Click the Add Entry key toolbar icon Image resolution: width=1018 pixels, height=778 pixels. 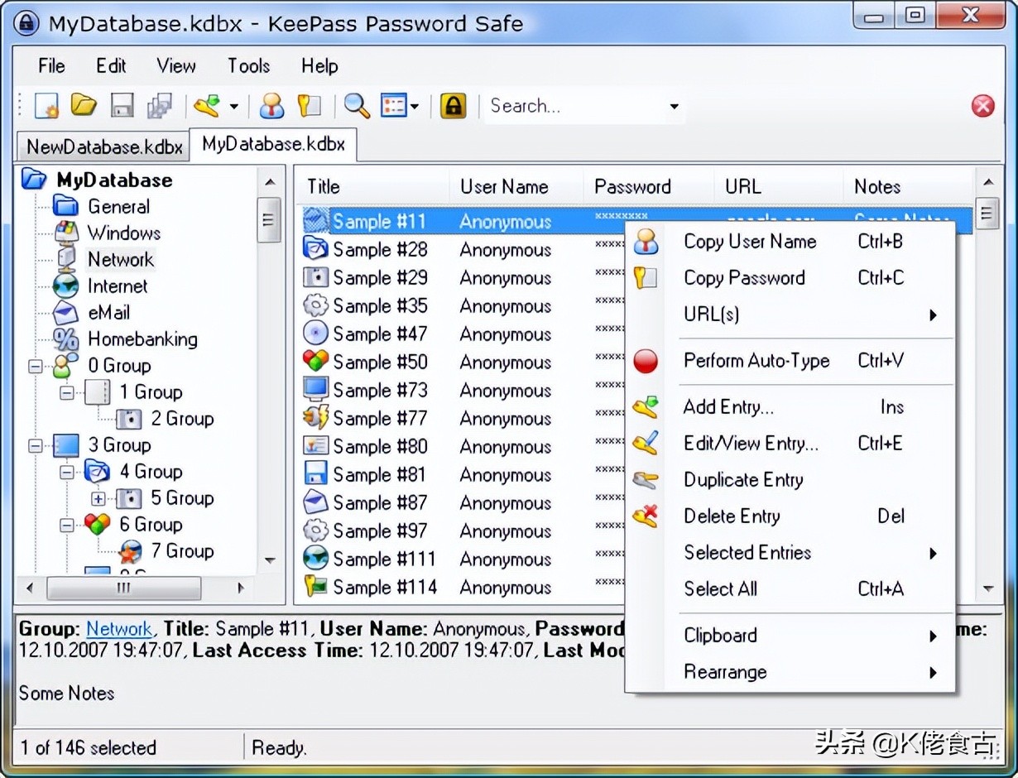coord(207,106)
